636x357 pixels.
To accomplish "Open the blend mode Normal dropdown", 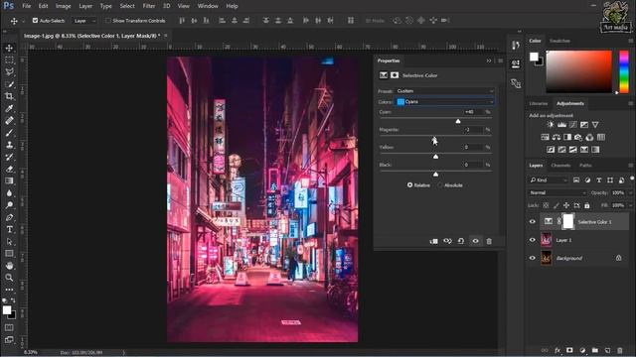I will pos(557,192).
